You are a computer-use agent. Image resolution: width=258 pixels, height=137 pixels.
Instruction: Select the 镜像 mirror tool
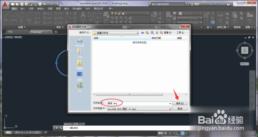(x=59, y=18)
